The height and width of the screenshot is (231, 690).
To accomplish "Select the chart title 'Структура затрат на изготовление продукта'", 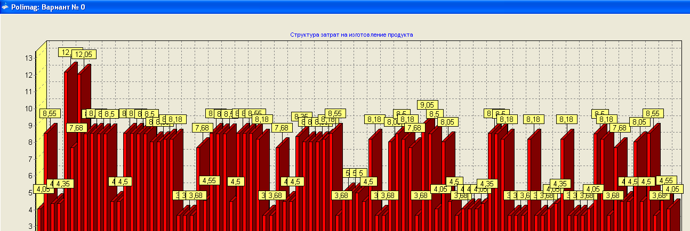I will 351,35.
